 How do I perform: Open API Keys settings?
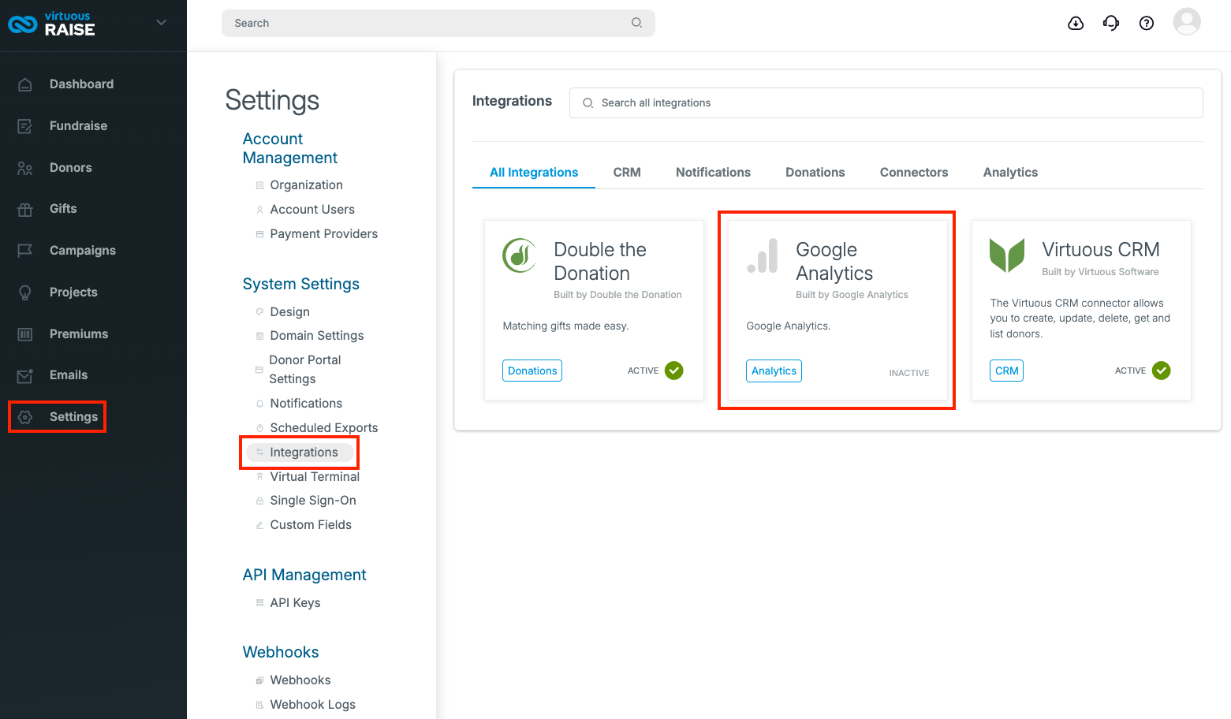295,603
